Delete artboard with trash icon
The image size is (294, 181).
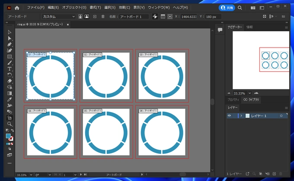[103, 16]
